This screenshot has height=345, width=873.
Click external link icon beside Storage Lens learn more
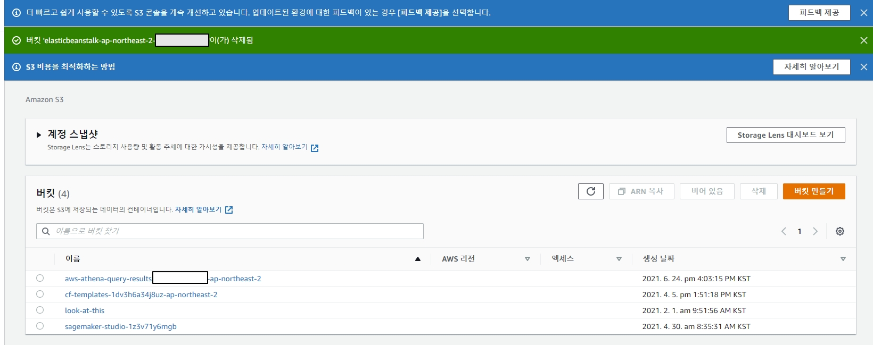pyautogui.click(x=315, y=148)
